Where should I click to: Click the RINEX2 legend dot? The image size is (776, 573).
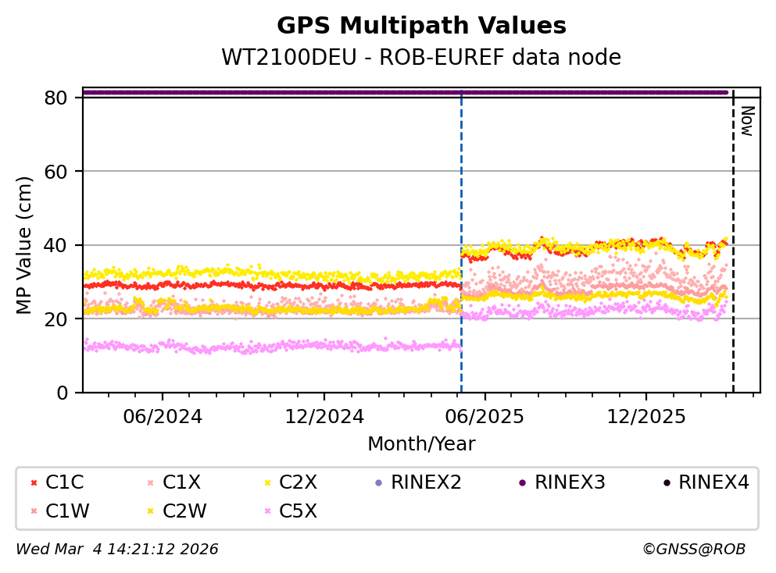click(x=378, y=483)
